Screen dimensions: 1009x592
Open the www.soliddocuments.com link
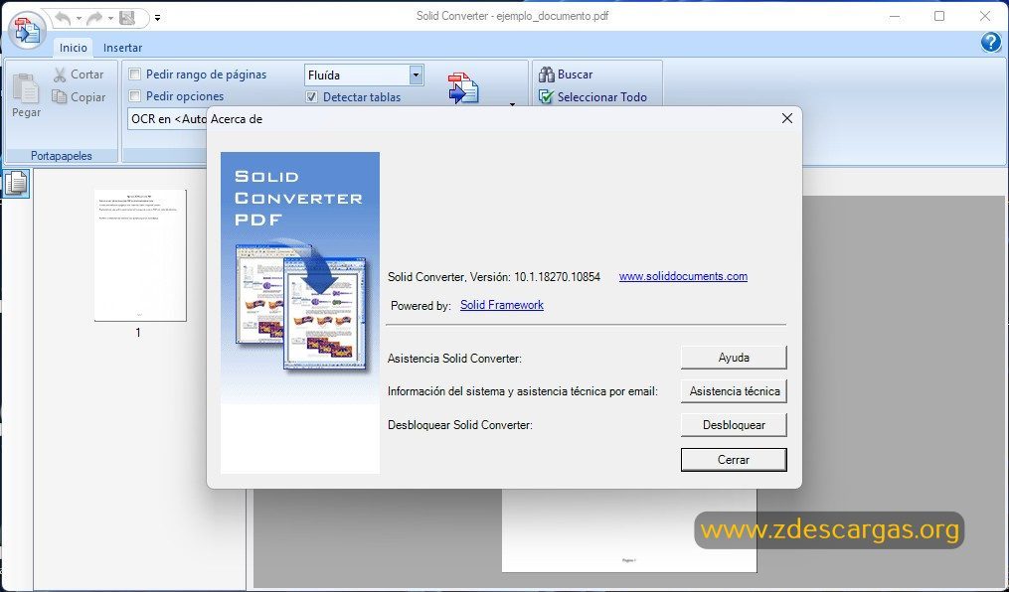pos(683,276)
